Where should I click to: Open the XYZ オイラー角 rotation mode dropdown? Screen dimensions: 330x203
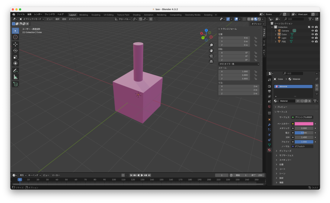pos(238,64)
